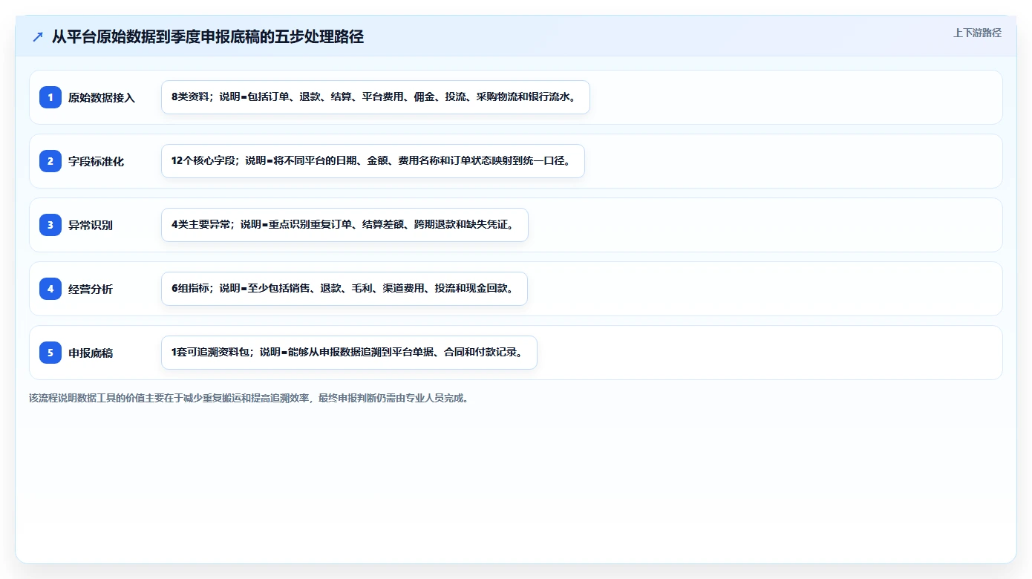1032x579 pixels.
Task: Select the 上下游路径 label
Action: click(x=977, y=33)
